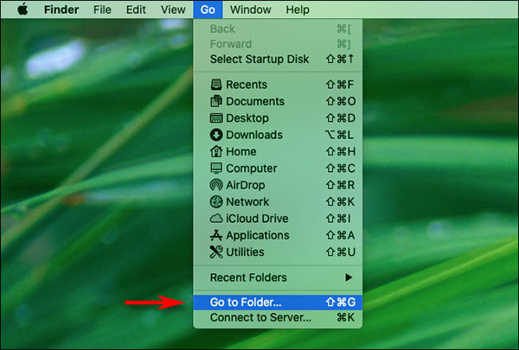Click the Utilities wrench and screwdriver icon
Viewport: 519px width, 350px height.
[216, 252]
